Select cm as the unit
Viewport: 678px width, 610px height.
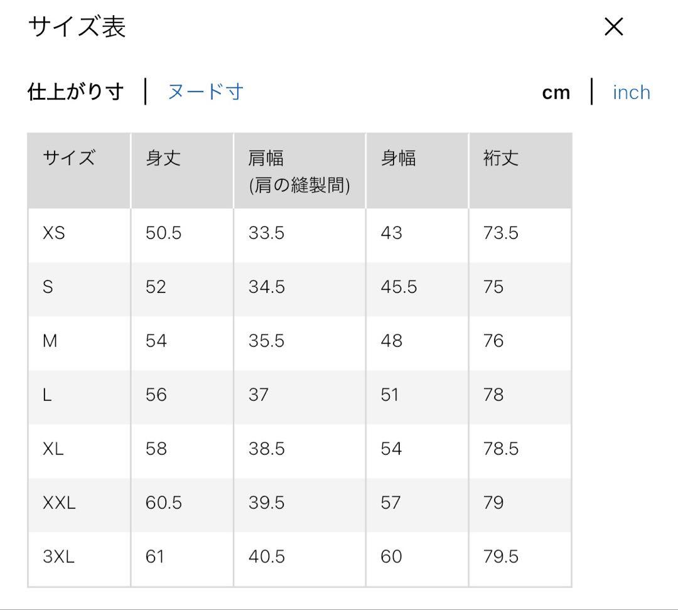(556, 92)
